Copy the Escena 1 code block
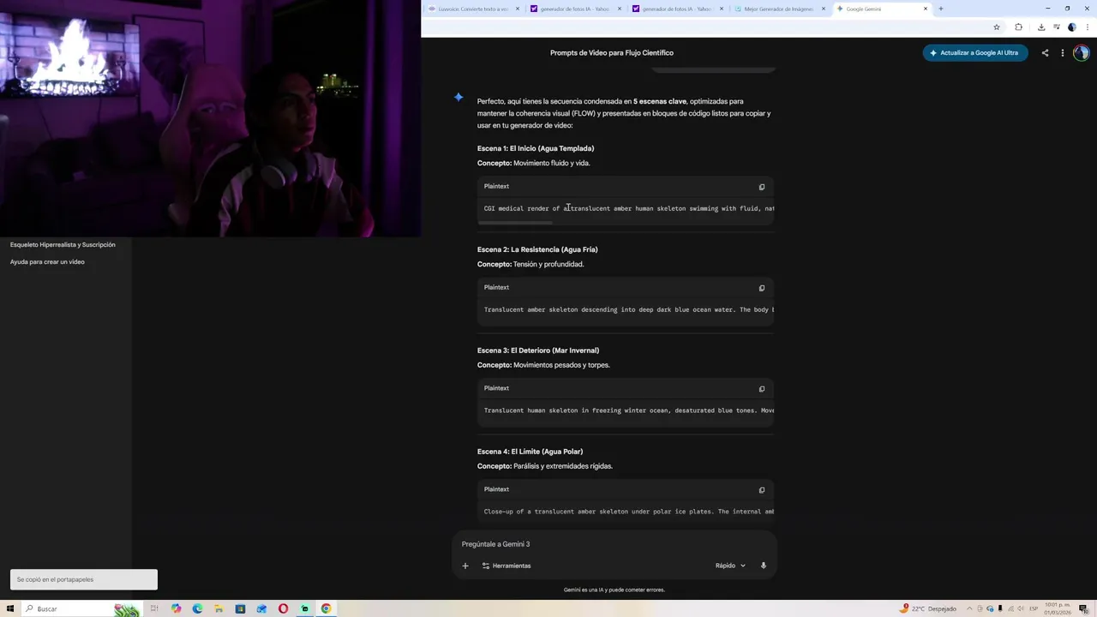1097x617 pixels. (761, 187)
